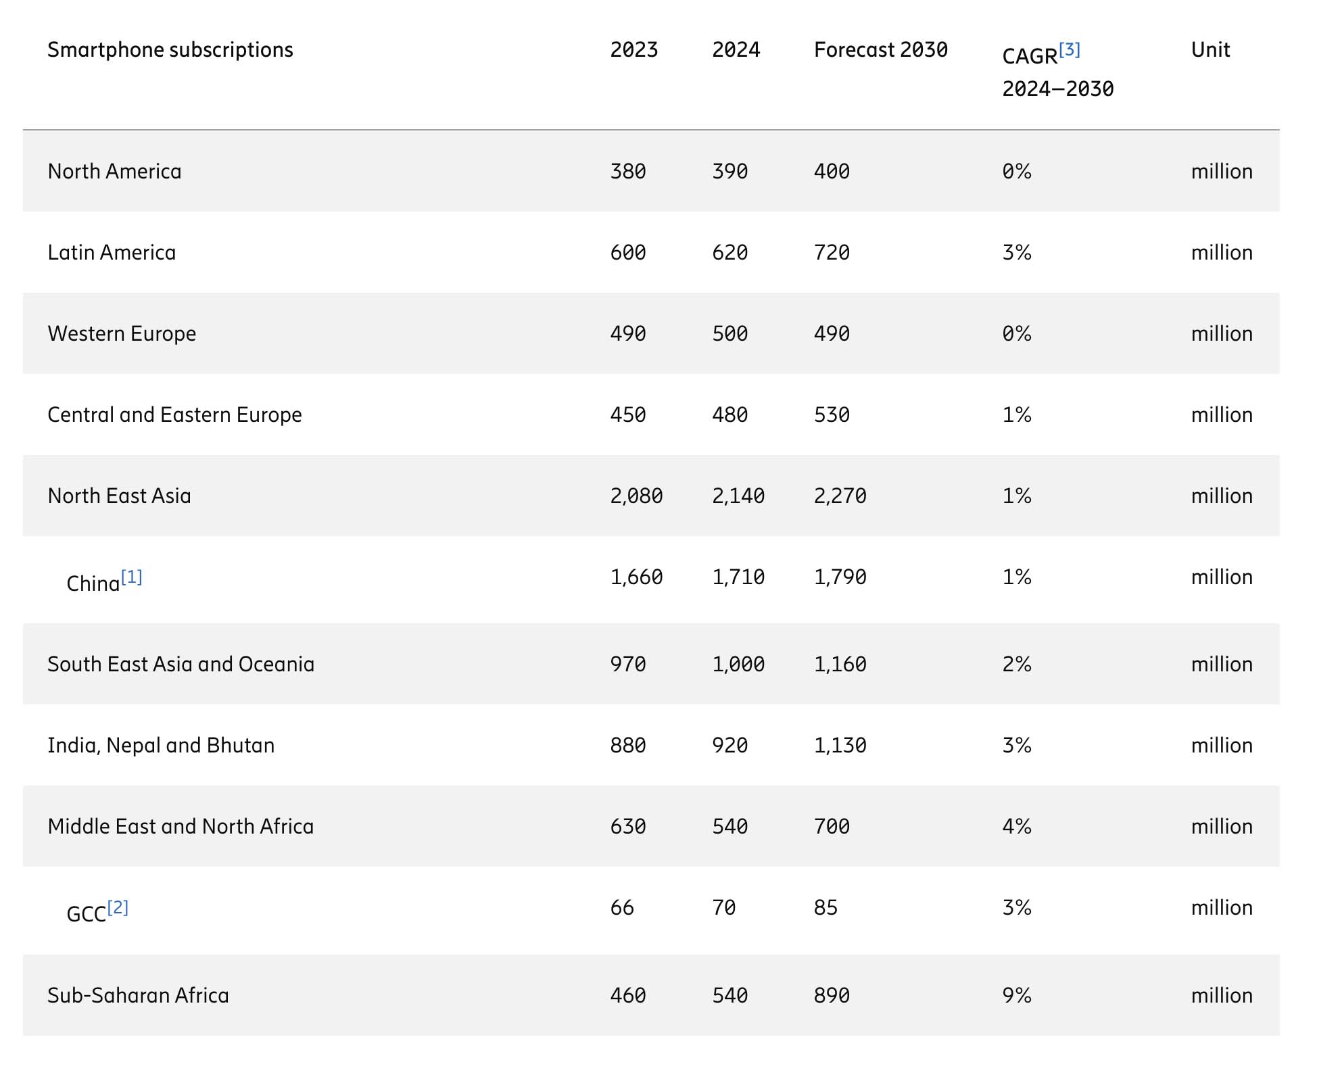Select India, Nepal and Bhutan row label
The image size is (1317, 1079).
[x=161, y=745]
